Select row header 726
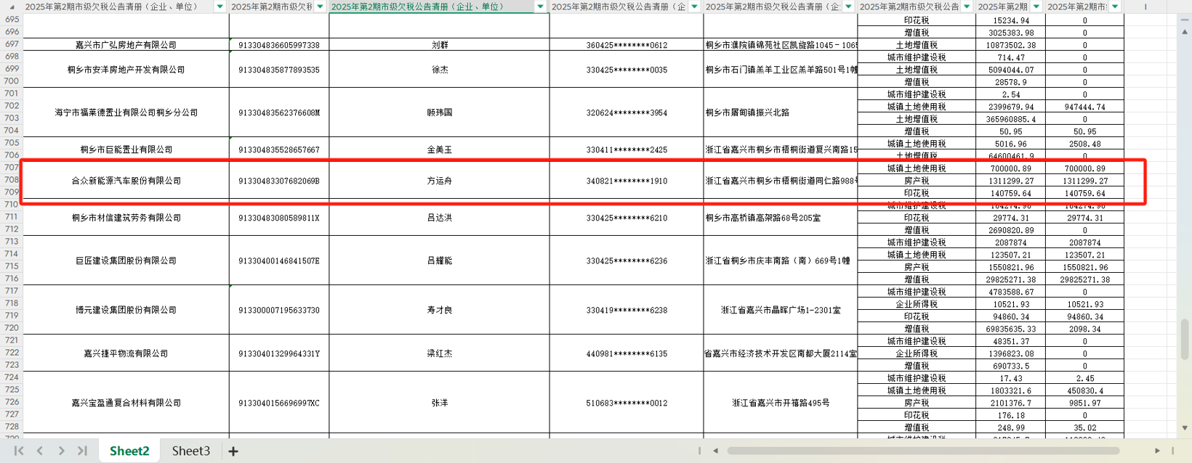Image resolution: width=1192 pixels, height=463 pixels. click(x=12, y=402)
